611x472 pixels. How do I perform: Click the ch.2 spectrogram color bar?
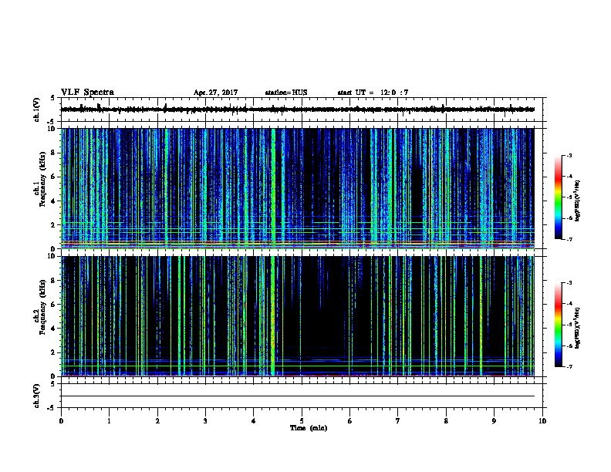coord(559,325)
